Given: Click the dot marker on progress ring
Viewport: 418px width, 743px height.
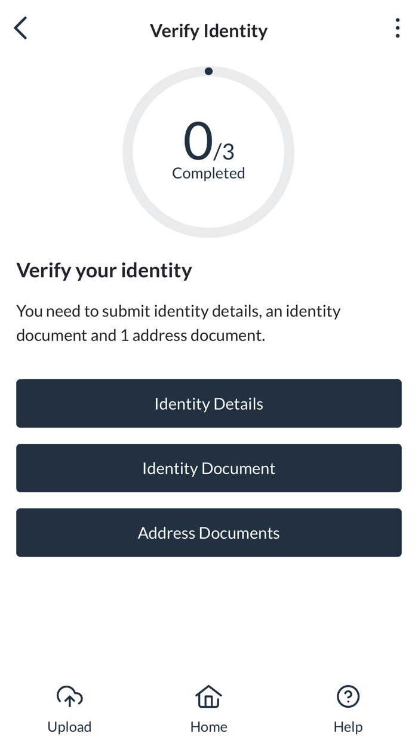Looking at the screenshot, I should coord(208,71).
